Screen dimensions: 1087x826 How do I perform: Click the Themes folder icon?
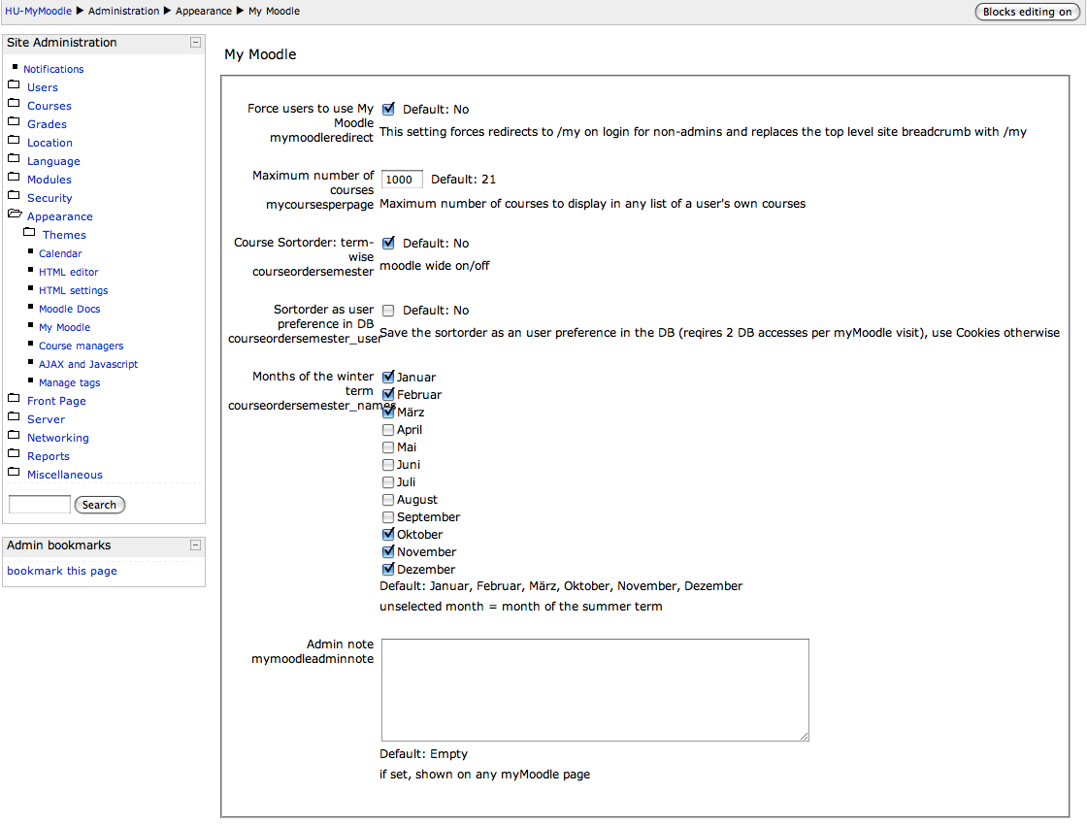click(x=29, y=232)
